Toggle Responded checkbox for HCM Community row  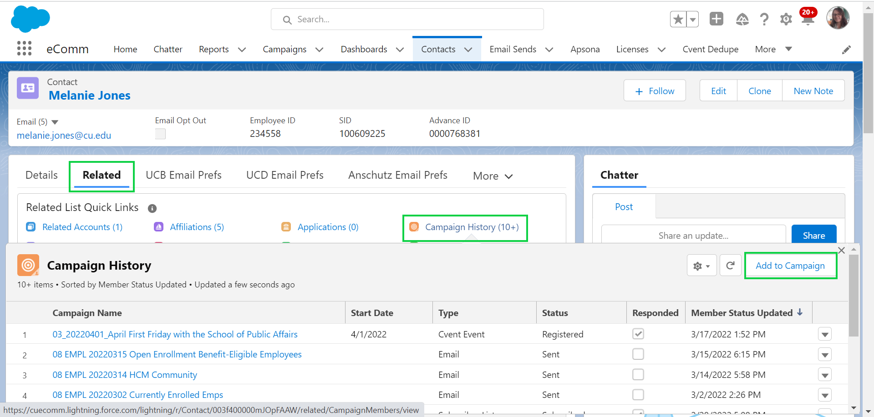point(638,374)
